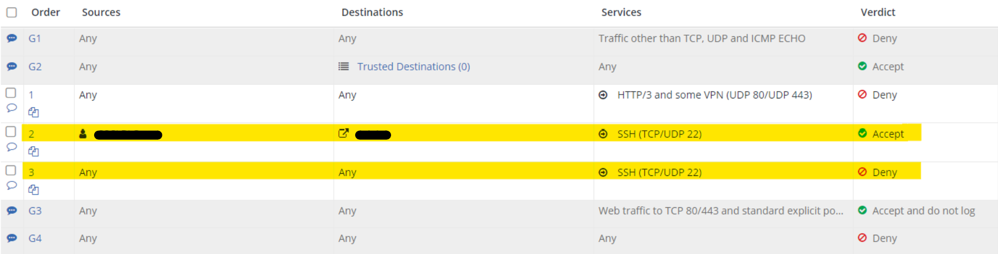
Task: Open the G3 rule link
Action: click(x=35, y=211)
